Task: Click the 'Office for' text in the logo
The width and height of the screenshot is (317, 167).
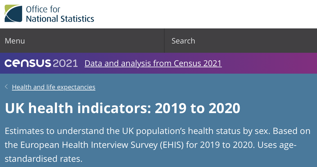Action: point(43,9)
